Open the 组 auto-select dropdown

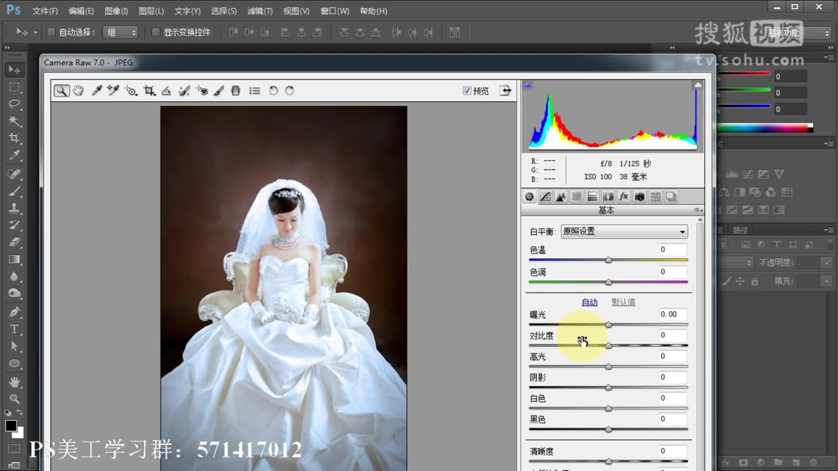coord(120,32)
